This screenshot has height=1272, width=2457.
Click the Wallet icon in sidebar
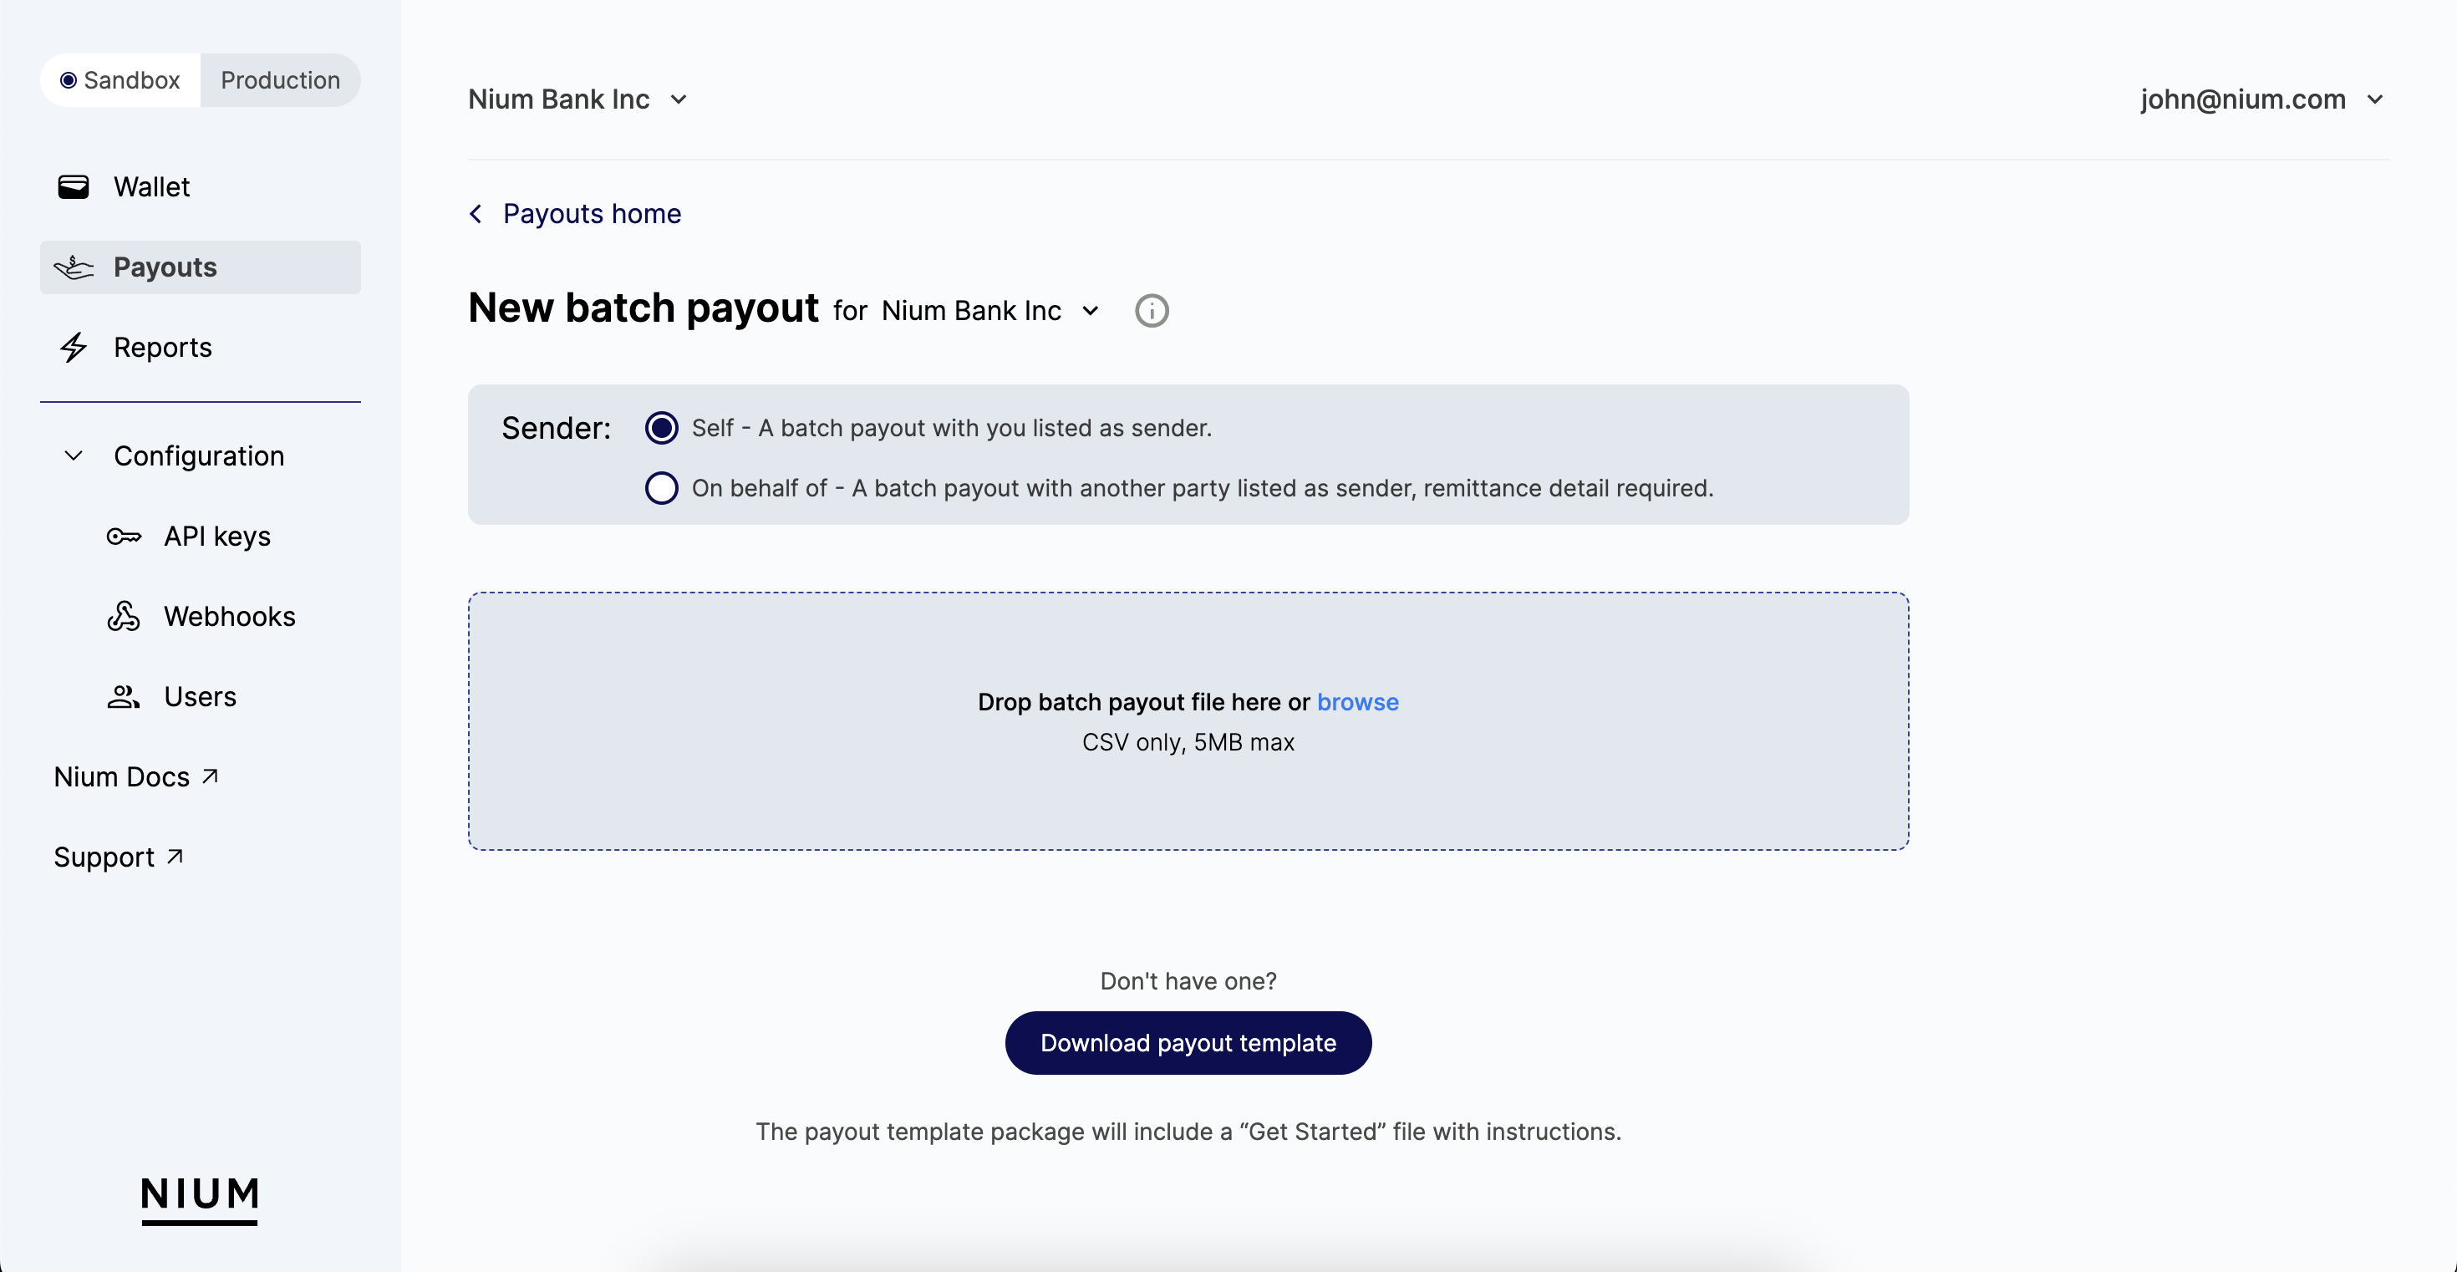pyautogui.click(x=73, y=186)
